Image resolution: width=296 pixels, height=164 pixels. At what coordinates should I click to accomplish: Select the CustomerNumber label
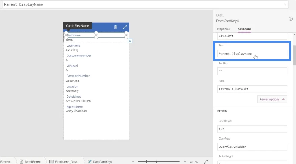tap(79, 56)
